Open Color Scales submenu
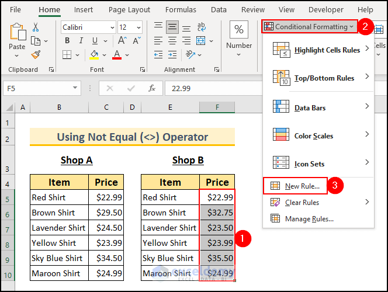This screenshot has width=388, height=292. (x=318, y=135)
